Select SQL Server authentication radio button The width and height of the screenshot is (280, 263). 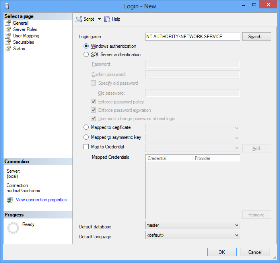[x=86, y=55]
